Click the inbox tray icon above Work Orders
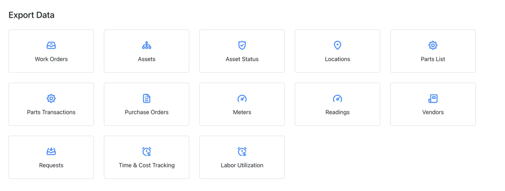Image resolution: width=505 pixels, height=191 pixels. (51, 46)
